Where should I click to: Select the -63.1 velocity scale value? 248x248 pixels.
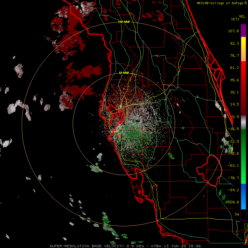(233, 166)
